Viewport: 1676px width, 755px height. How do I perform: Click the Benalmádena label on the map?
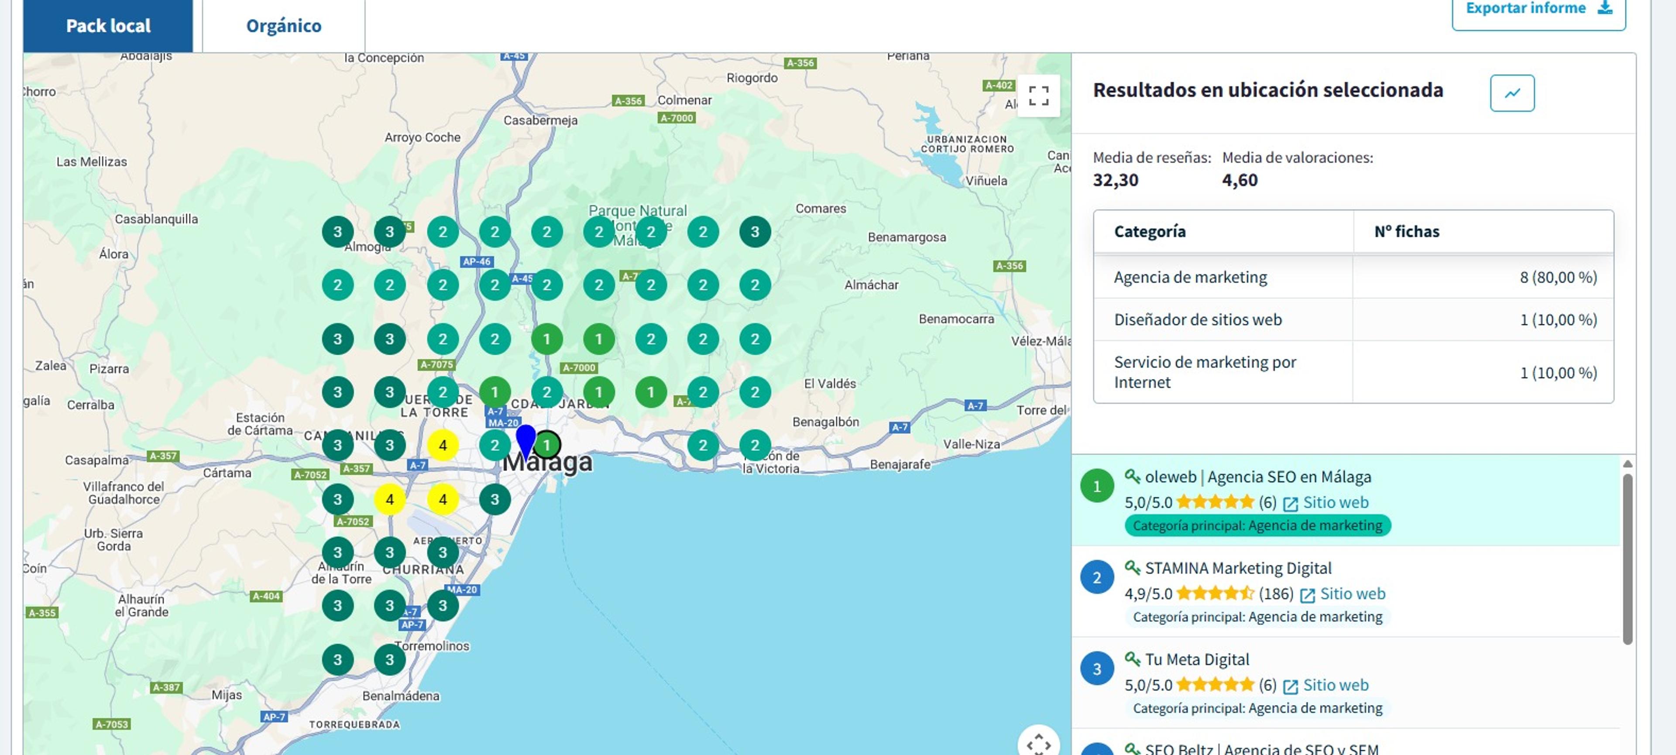[x=401, y=696]
